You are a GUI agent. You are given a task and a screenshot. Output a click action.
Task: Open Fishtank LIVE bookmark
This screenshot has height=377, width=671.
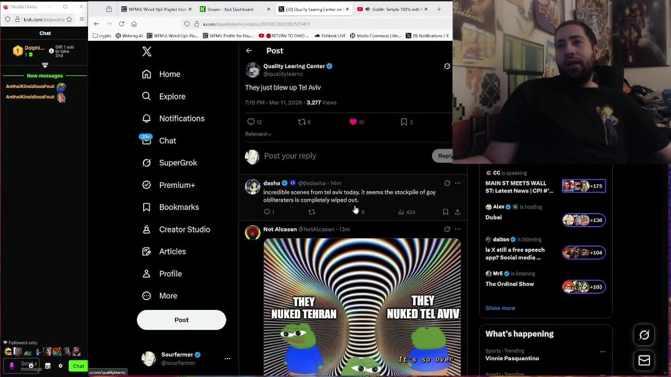coord(330,36)
